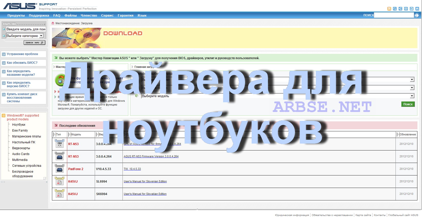Click arrow icon beside Устранение проблем
This screenshot has height=217, width=422.
[x=4, y=54]
